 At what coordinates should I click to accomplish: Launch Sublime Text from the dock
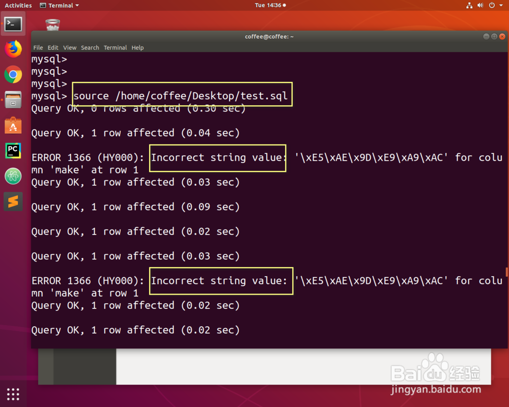click(x=13, y=201)
